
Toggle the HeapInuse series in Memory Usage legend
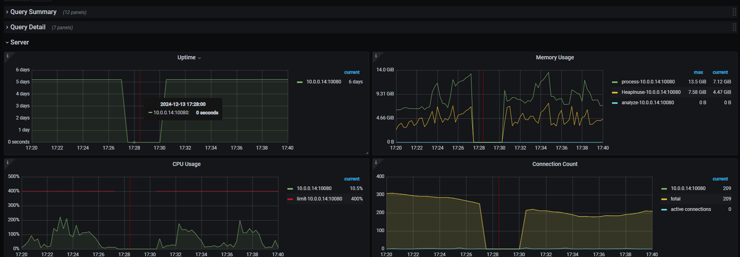tap(651, 92)
